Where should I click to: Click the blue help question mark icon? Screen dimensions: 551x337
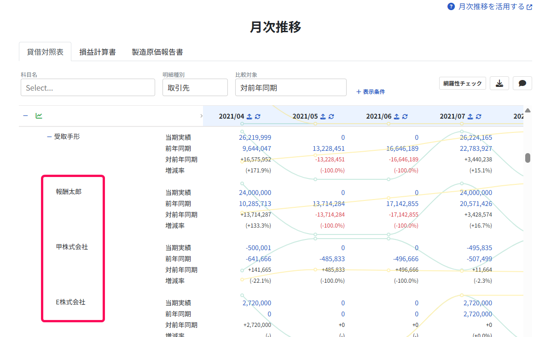click(x=451, y=7)
